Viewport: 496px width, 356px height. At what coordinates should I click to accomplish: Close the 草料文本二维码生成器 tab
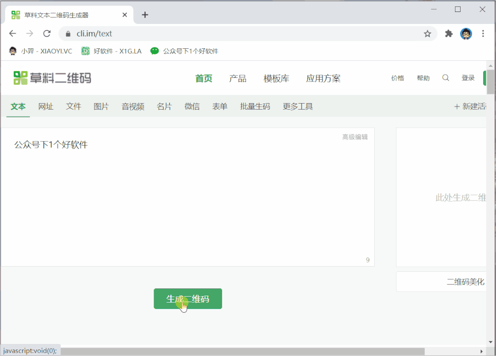(125, 15)
